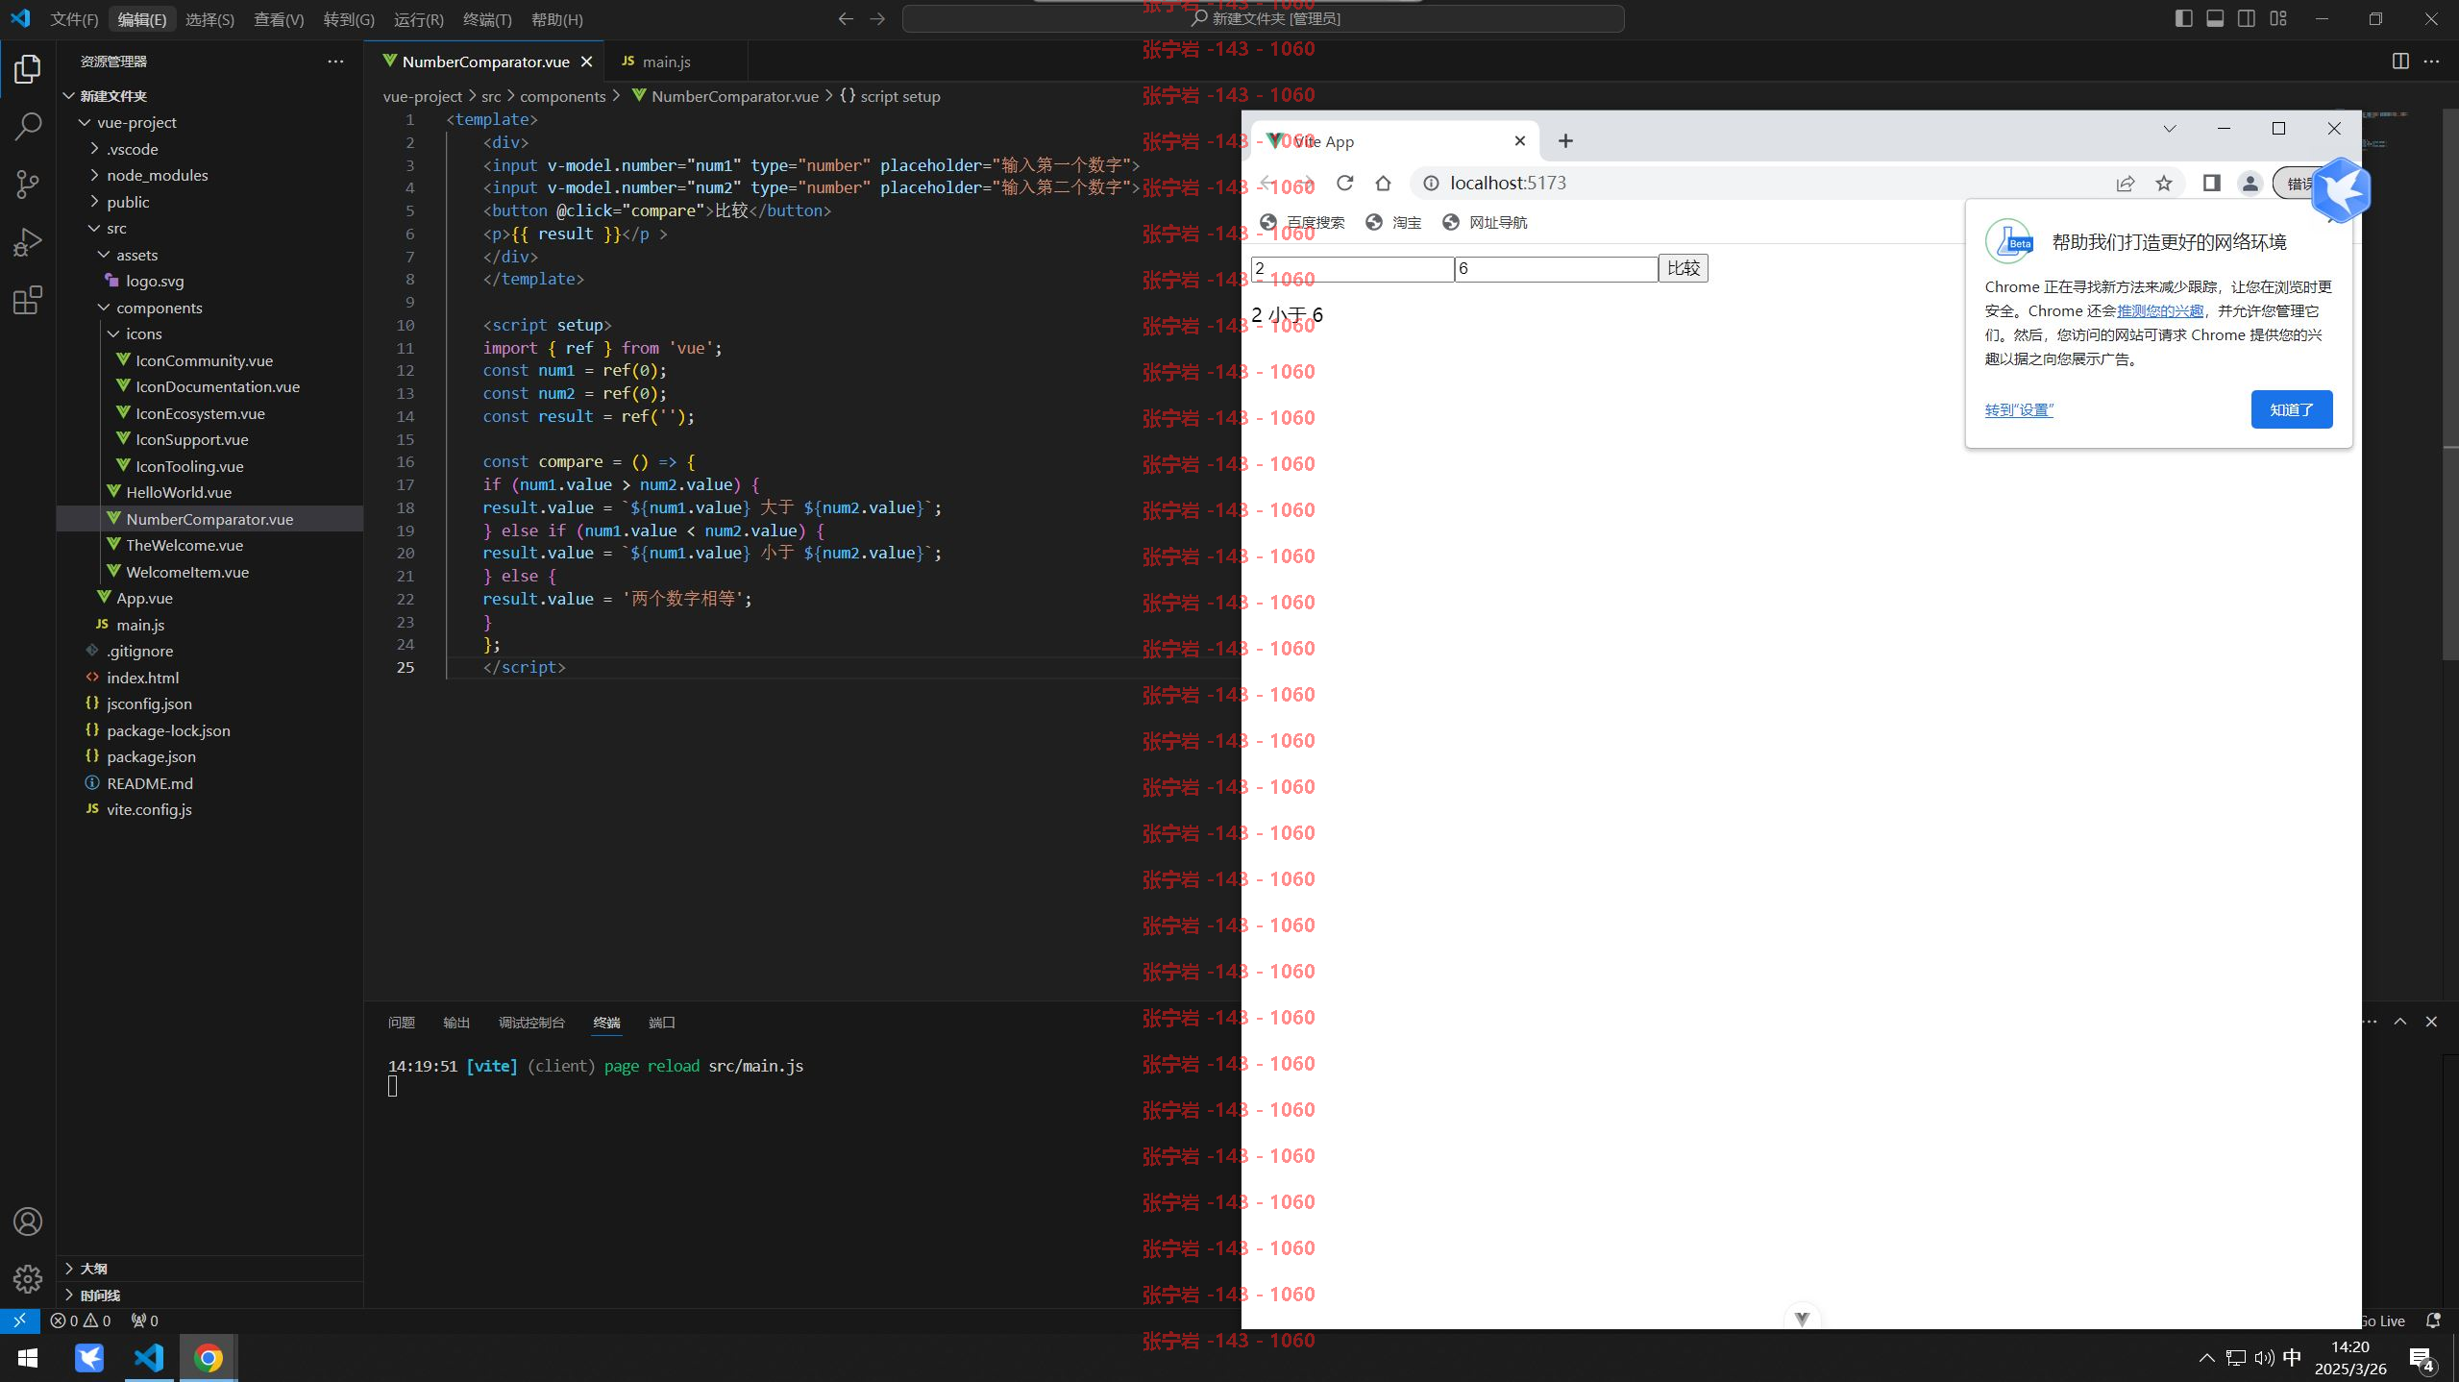The height and width of the screenshot is (1382, 2459).
Task: Close the NumberComparator.vue editor tab
Action: (x=587, y=62)
